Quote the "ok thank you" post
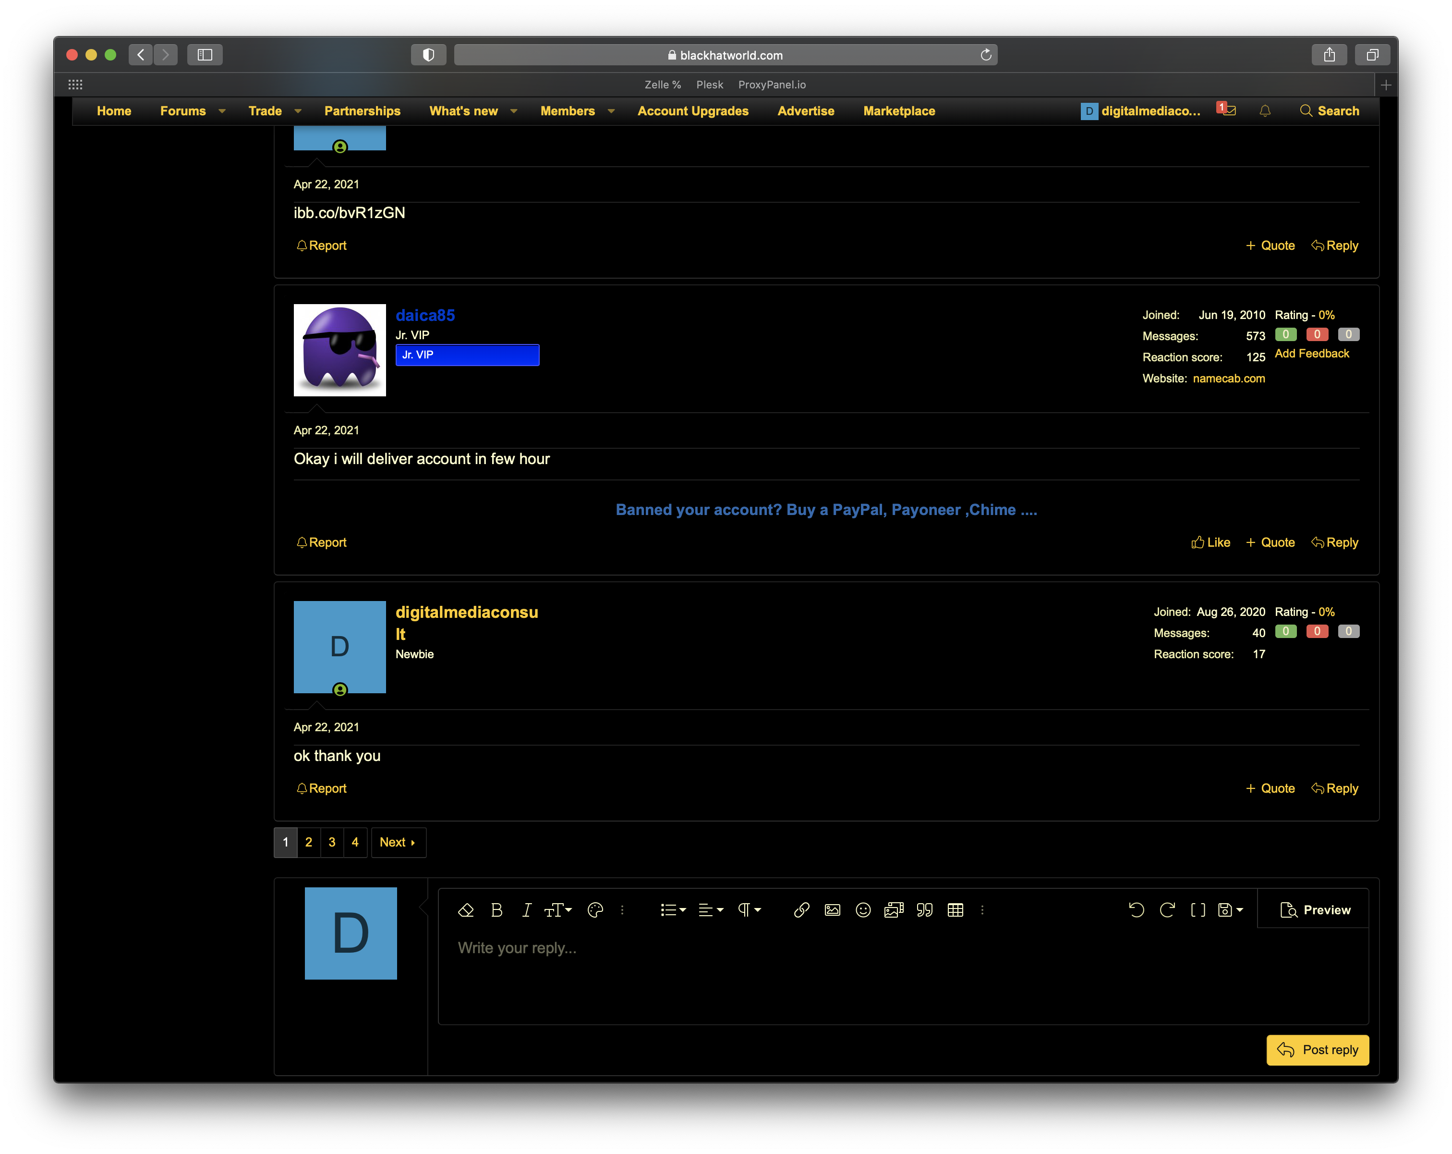The width and height of the screenshot is (1452, 1154). [1270, 788]
